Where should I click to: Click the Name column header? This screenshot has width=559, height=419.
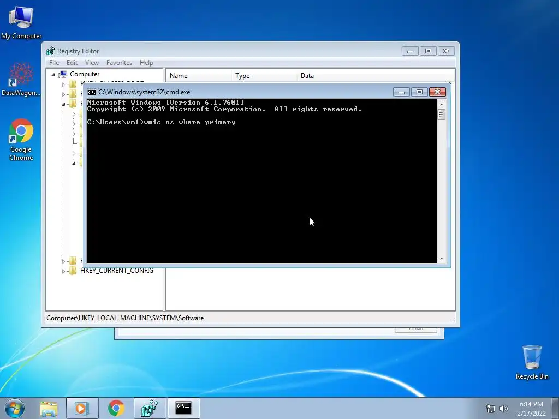pos(199,76)
